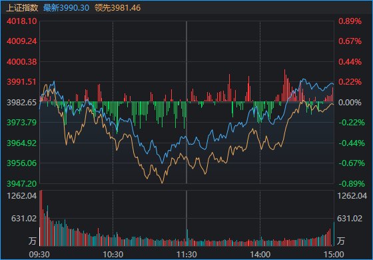
Task: Click the 3964.92 price axis label
Action: [22, 143]
